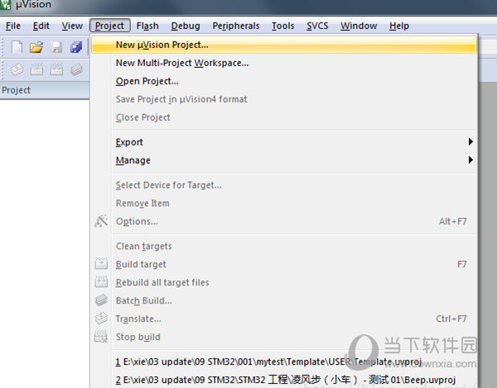The height and width of the screenshot is (388, 497).
Task: Click the New file toolbar icon
Action: pyautogui.click(x=17, y=47)
